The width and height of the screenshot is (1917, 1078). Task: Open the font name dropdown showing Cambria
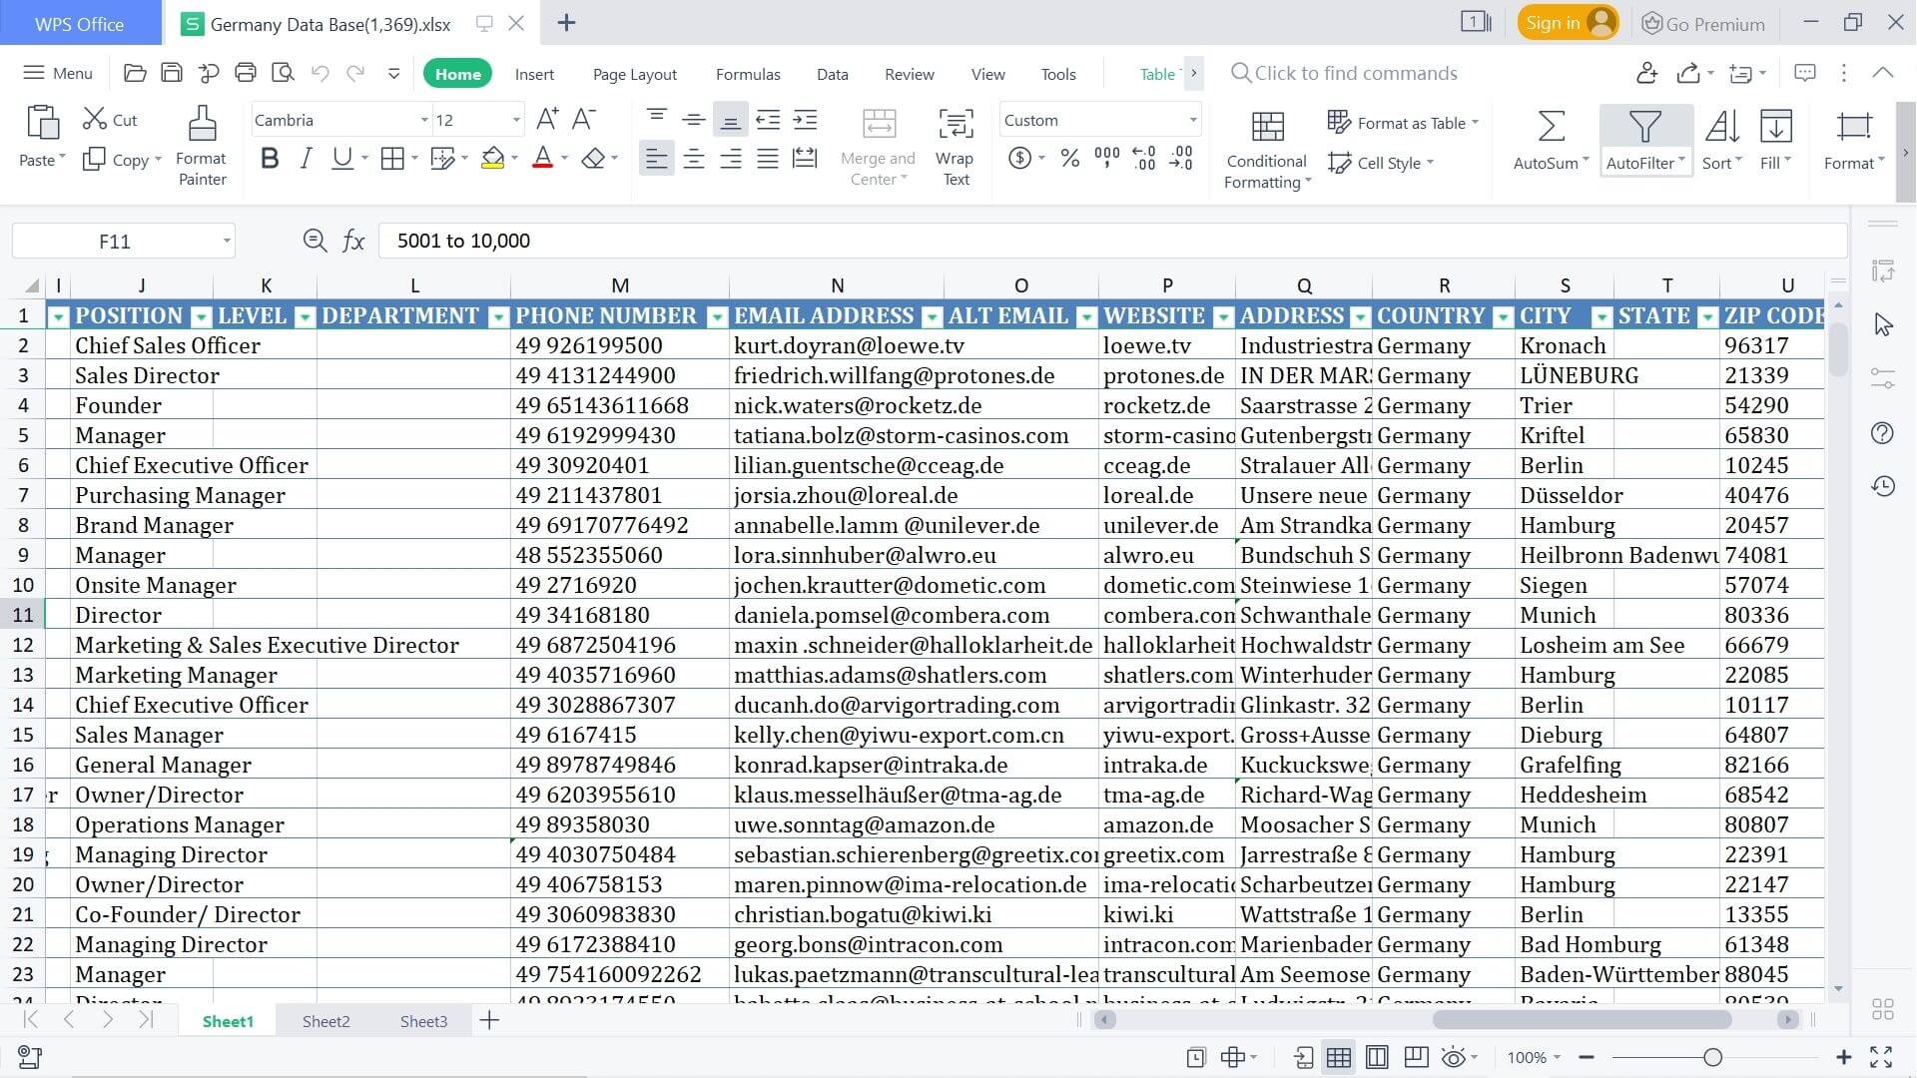[x=423, y=120]
